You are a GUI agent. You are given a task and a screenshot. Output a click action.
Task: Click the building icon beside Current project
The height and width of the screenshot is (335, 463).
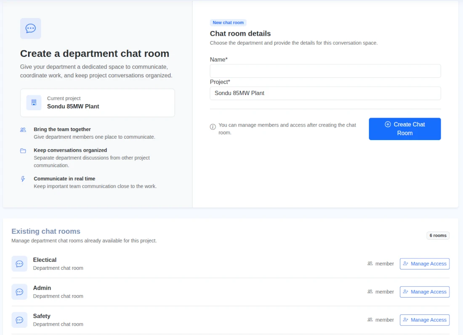pos(34,103)
